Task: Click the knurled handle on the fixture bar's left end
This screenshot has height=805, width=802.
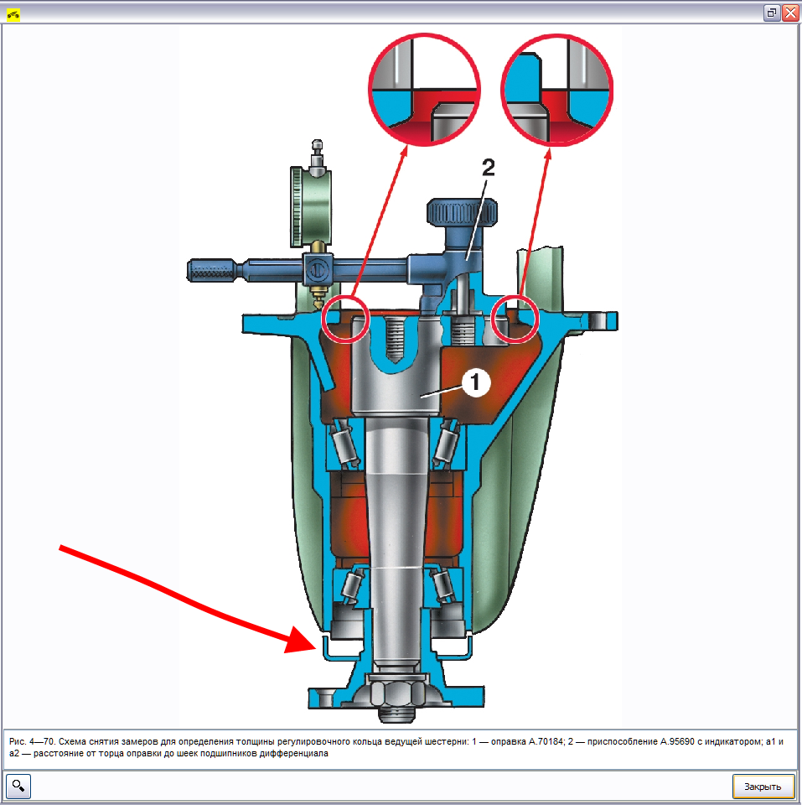Action: (x=211, y=270)
